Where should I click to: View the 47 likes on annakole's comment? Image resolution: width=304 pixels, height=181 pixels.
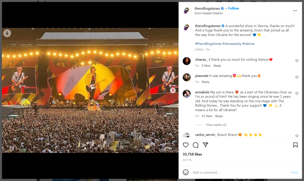207,116
